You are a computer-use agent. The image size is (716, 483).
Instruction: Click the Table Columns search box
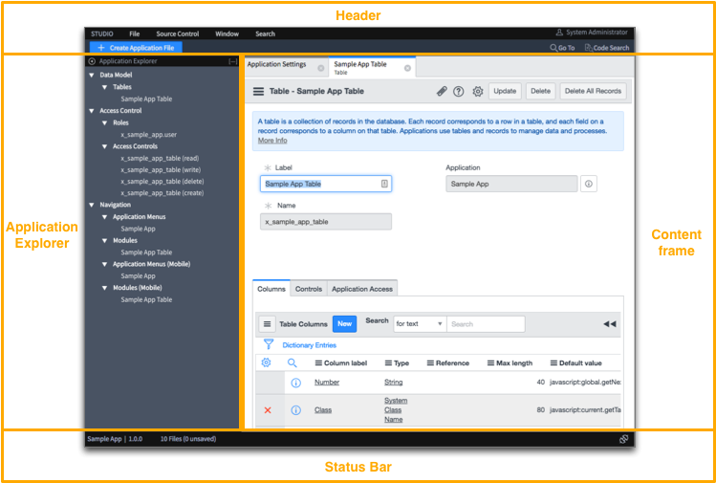point(486,324)
